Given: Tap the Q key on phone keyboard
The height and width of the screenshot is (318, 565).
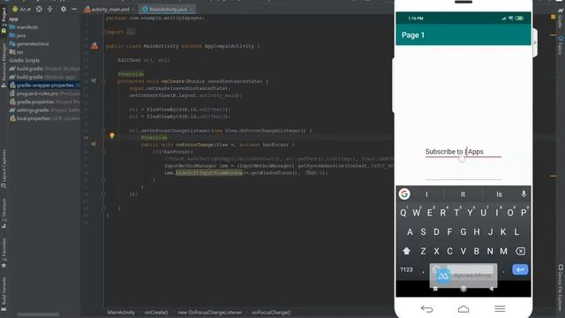Looking at the screenshot, I should point(403,212).
